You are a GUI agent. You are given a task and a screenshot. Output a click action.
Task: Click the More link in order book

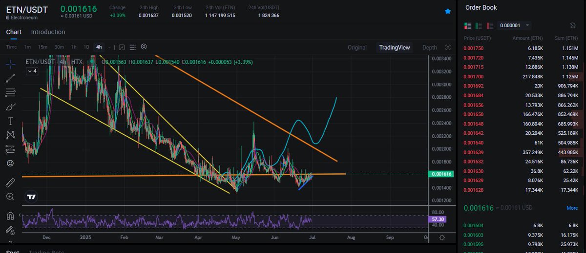[x=572, y=208]
